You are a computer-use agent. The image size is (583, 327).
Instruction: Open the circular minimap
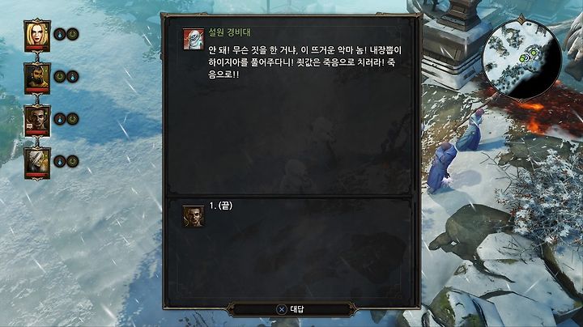tap(521, 59)
